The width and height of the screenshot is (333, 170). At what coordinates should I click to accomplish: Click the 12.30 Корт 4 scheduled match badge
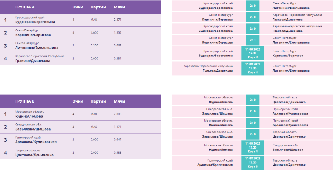point(253,68)
